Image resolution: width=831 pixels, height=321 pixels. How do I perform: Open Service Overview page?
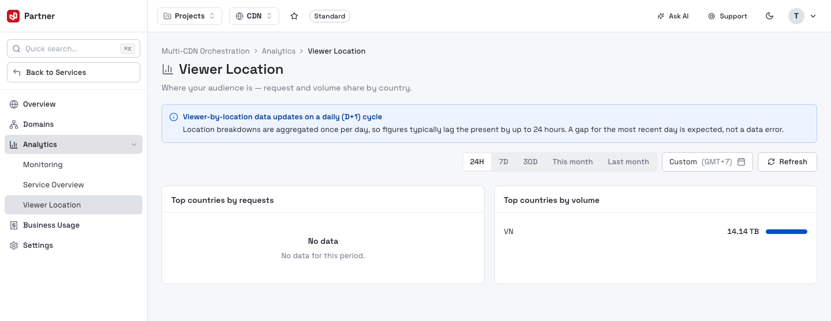73,185
